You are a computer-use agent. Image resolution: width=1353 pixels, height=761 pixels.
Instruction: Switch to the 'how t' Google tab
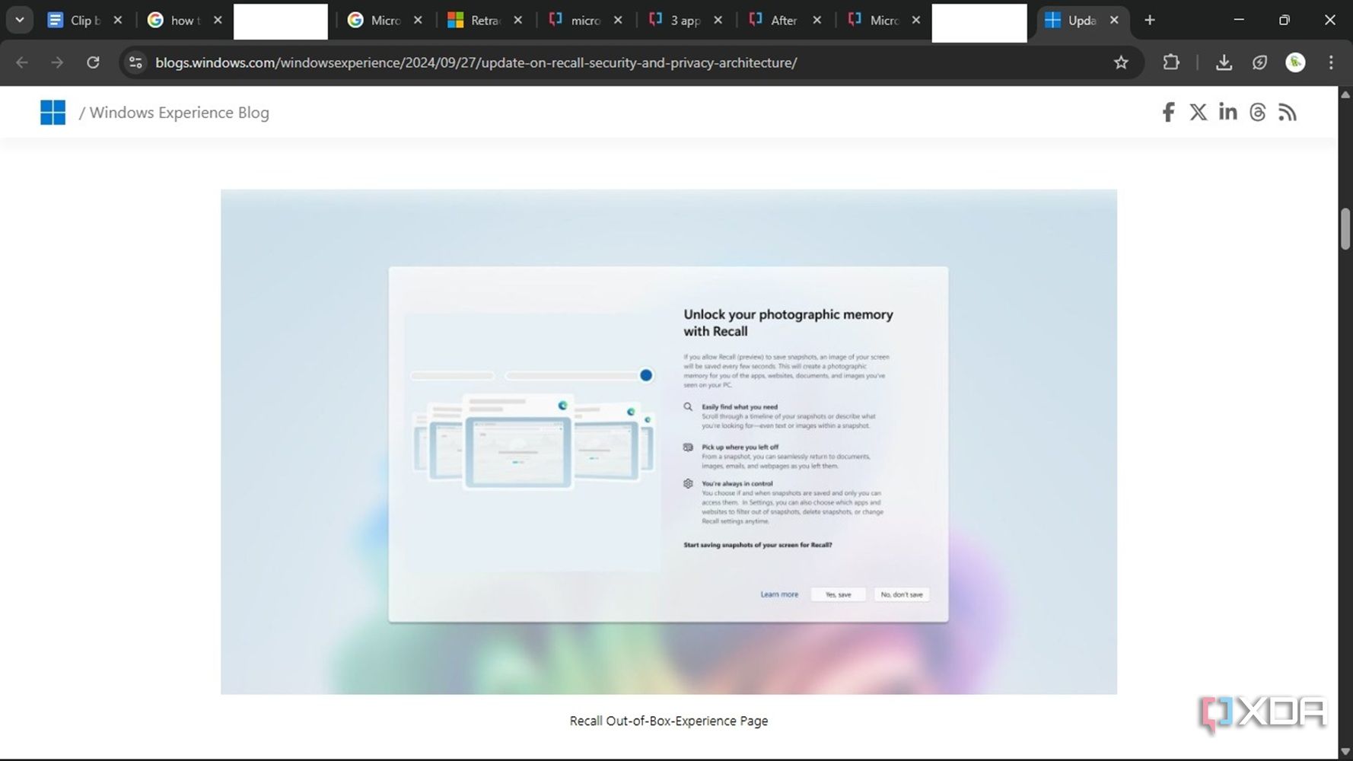(174, 21)
